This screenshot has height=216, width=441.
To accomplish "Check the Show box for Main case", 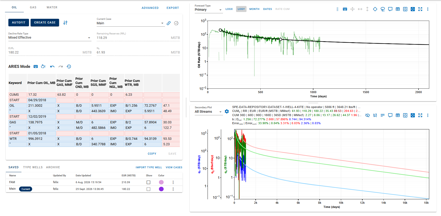I will tap(148, 189).
